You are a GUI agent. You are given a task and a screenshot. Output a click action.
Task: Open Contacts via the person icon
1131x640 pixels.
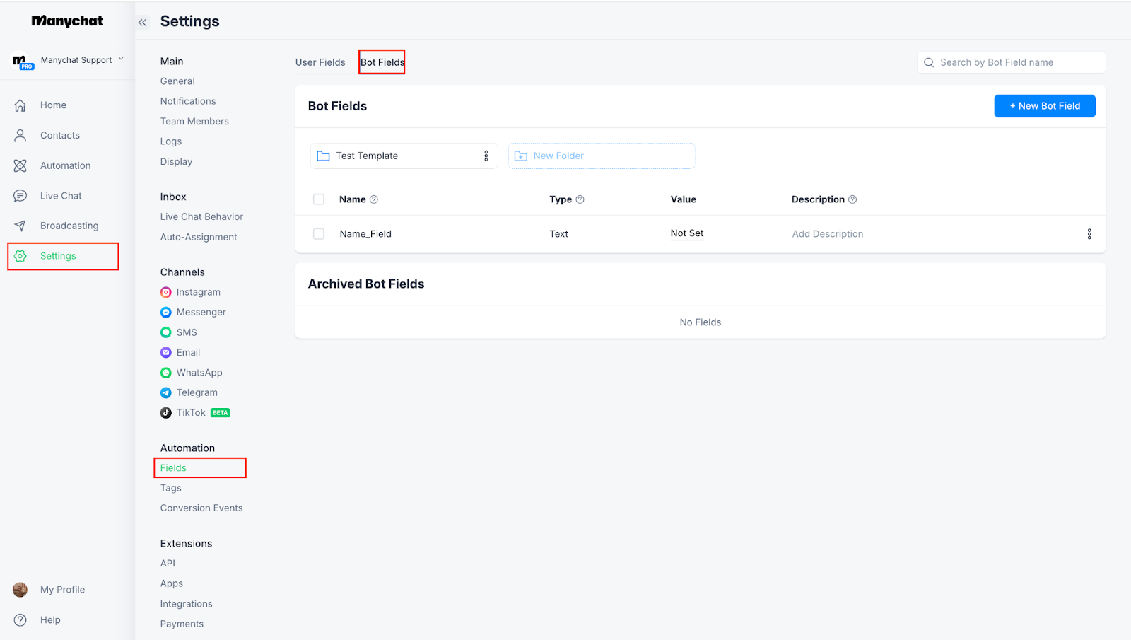coord(20,136)
